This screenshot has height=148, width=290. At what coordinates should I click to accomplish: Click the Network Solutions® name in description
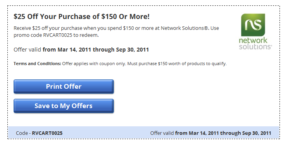click(x=184, y=28)
